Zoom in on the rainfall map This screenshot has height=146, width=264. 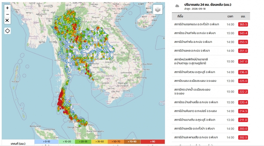tap(7, 8)
